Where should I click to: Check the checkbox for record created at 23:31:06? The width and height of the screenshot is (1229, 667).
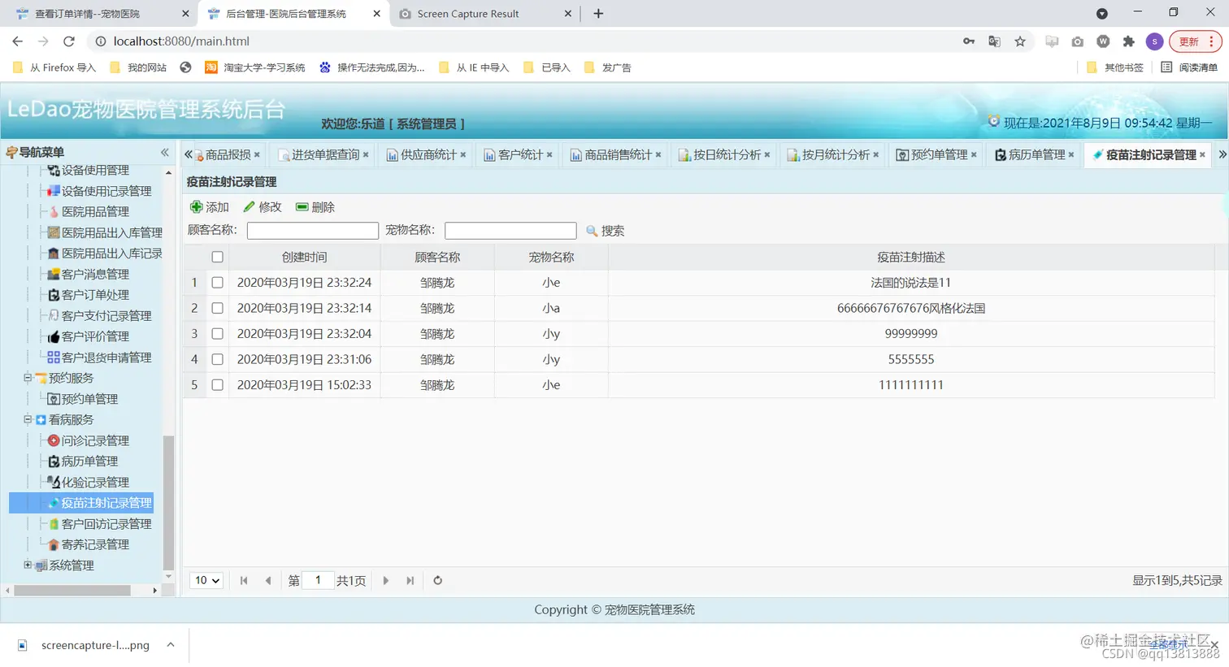(217, 359)
